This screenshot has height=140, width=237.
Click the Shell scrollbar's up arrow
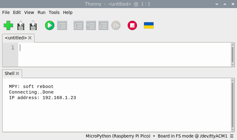[x=232, y=80]
